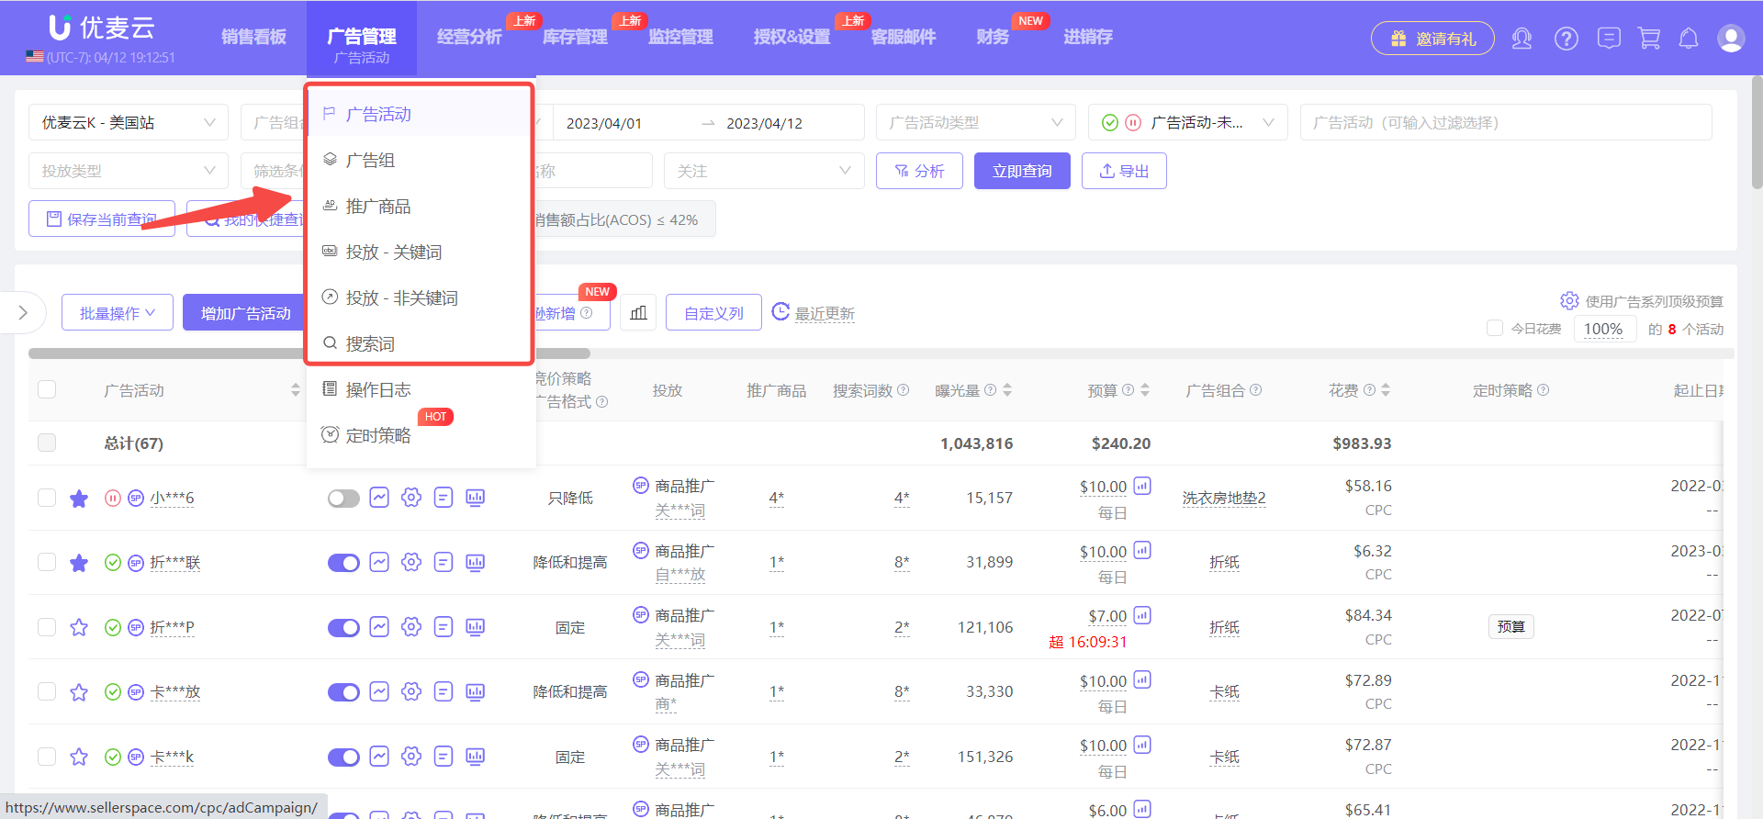This screenshot has width=1763, height=819.
Task: Sort by 花费 column arrows
Action: point(1386,390)
